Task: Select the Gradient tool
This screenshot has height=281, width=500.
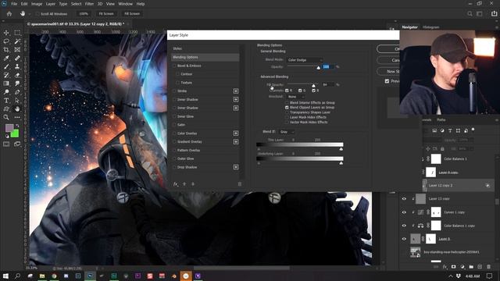Action: tap(6, 84)
